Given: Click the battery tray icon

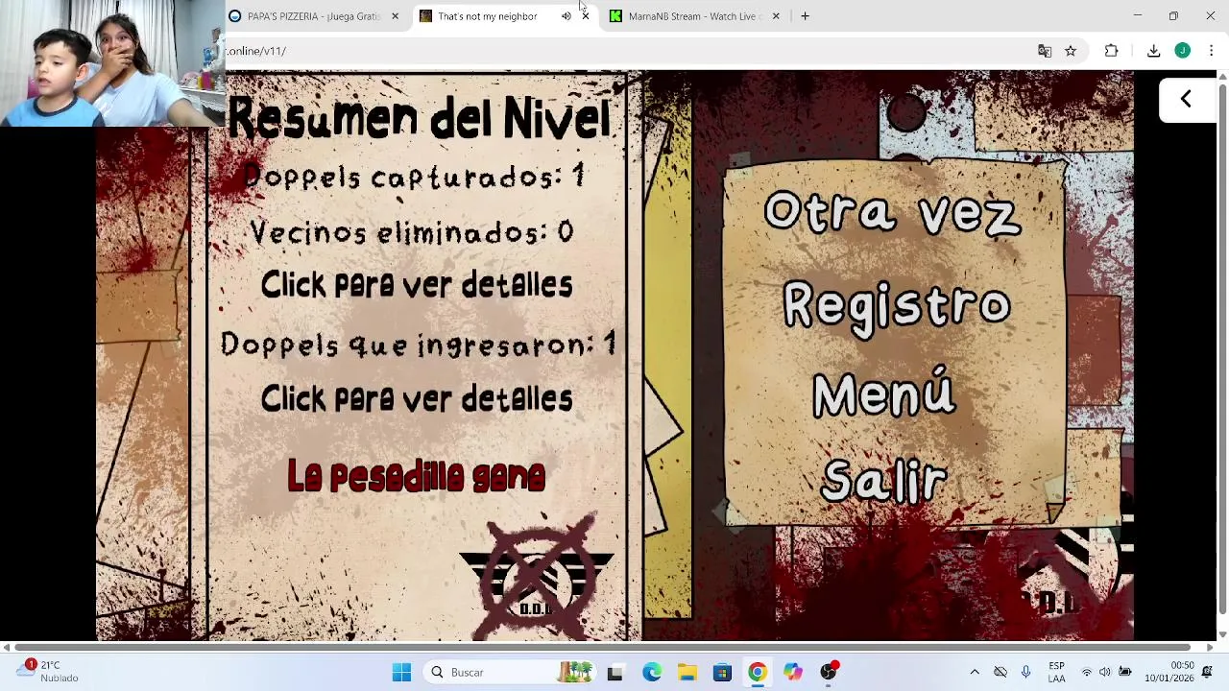Looking at the screenshot, I should [1125, 672].
